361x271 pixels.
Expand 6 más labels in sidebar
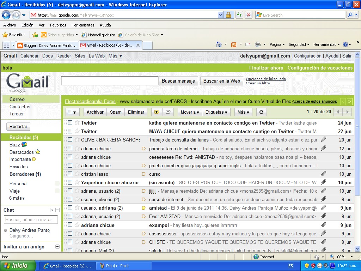17,198
